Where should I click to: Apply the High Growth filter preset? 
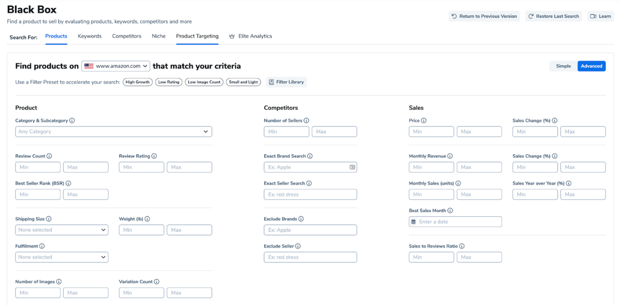point(137,82)
